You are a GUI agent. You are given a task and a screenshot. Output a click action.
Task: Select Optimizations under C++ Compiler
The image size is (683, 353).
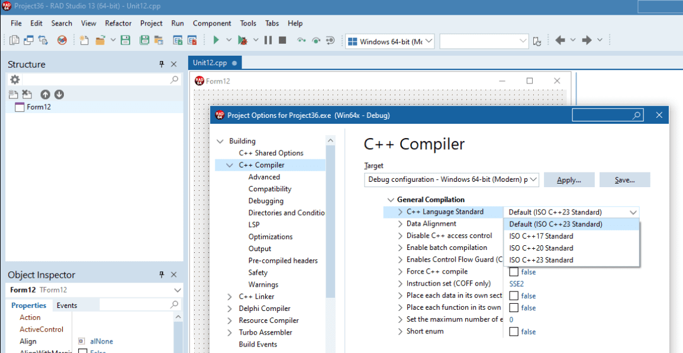pos(270,237)
